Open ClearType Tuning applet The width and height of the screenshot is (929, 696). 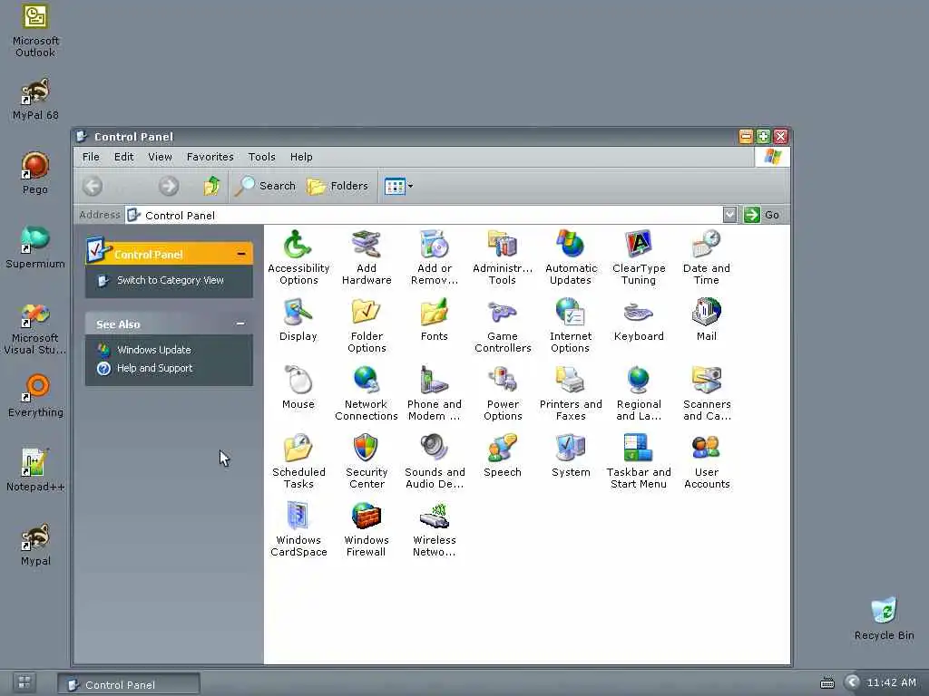click(x=639, y=245)
